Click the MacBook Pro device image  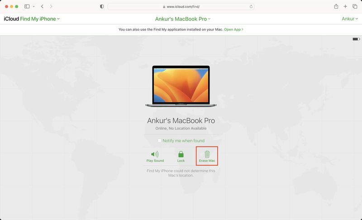(x=181, y=86)
